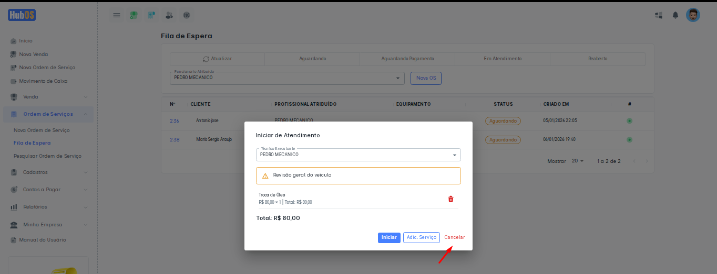
Task: Open the Técnico Executante dropdown
Action: click(358, 155)
